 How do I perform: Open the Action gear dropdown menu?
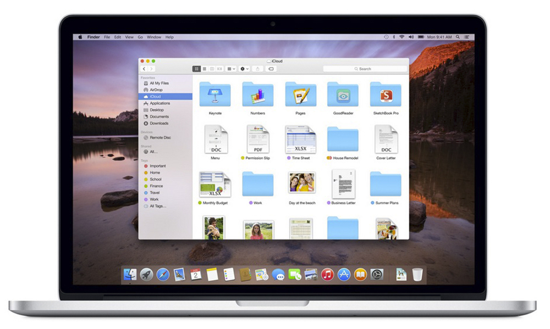pos(245,69)
